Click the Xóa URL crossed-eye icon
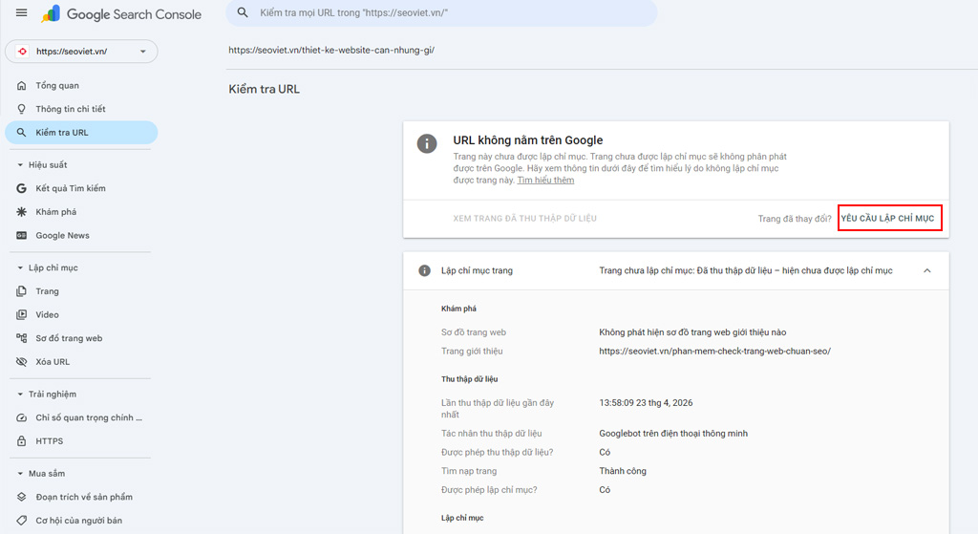The height and width of the screenshot is (534, 978). click(x=21, y=362)
